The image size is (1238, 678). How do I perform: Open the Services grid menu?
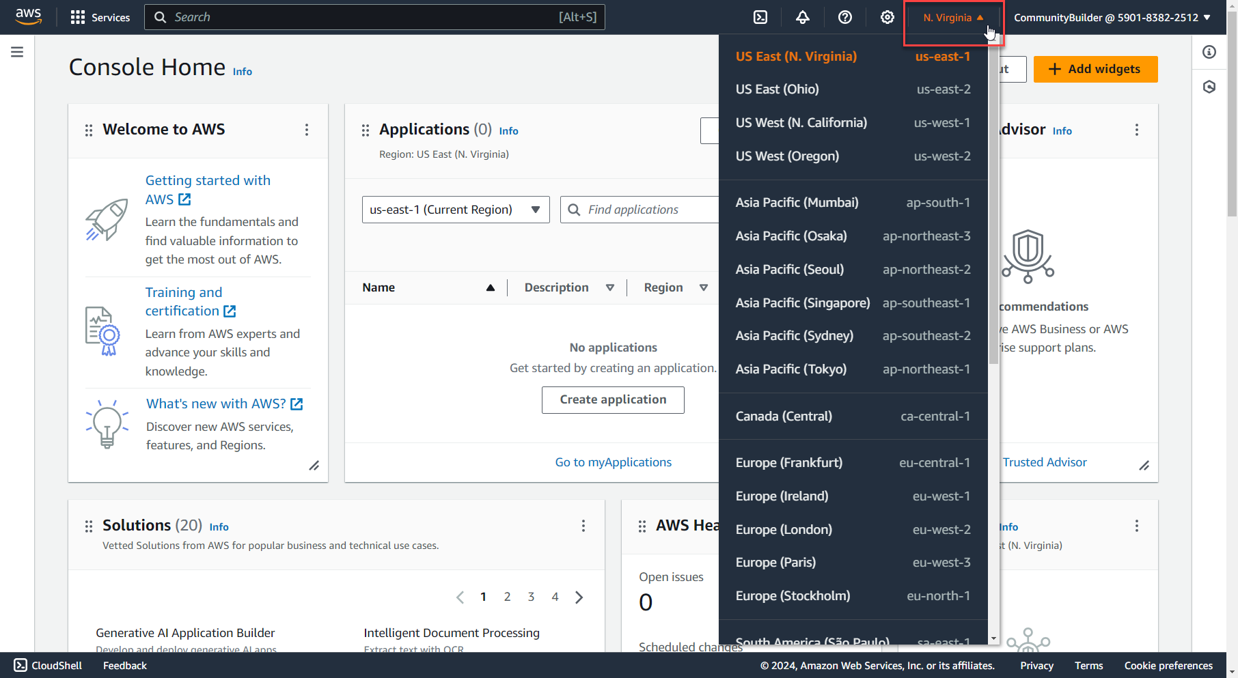(100, 17)
